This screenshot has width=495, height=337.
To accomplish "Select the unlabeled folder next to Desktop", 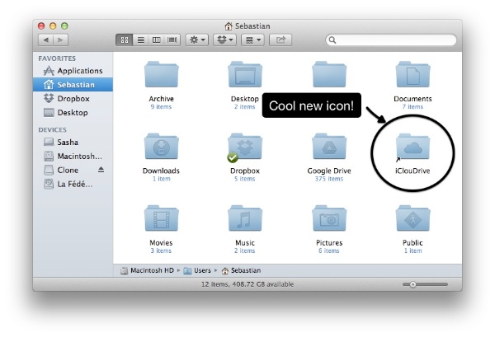I will coord(329,75).
